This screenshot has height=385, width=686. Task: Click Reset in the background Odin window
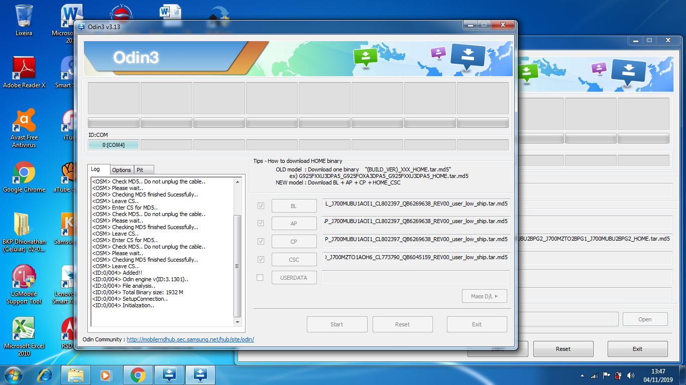pos(563,349)
